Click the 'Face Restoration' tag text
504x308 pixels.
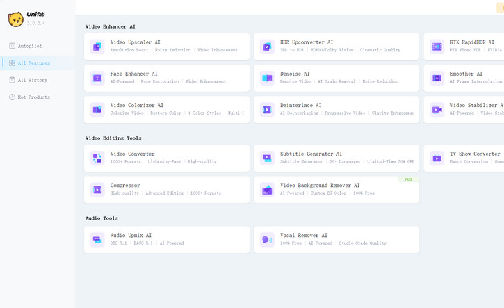[160, 81]
